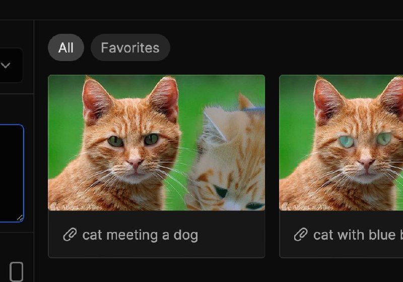Click paperclip icon beside cat with blue

coord(301,235)
